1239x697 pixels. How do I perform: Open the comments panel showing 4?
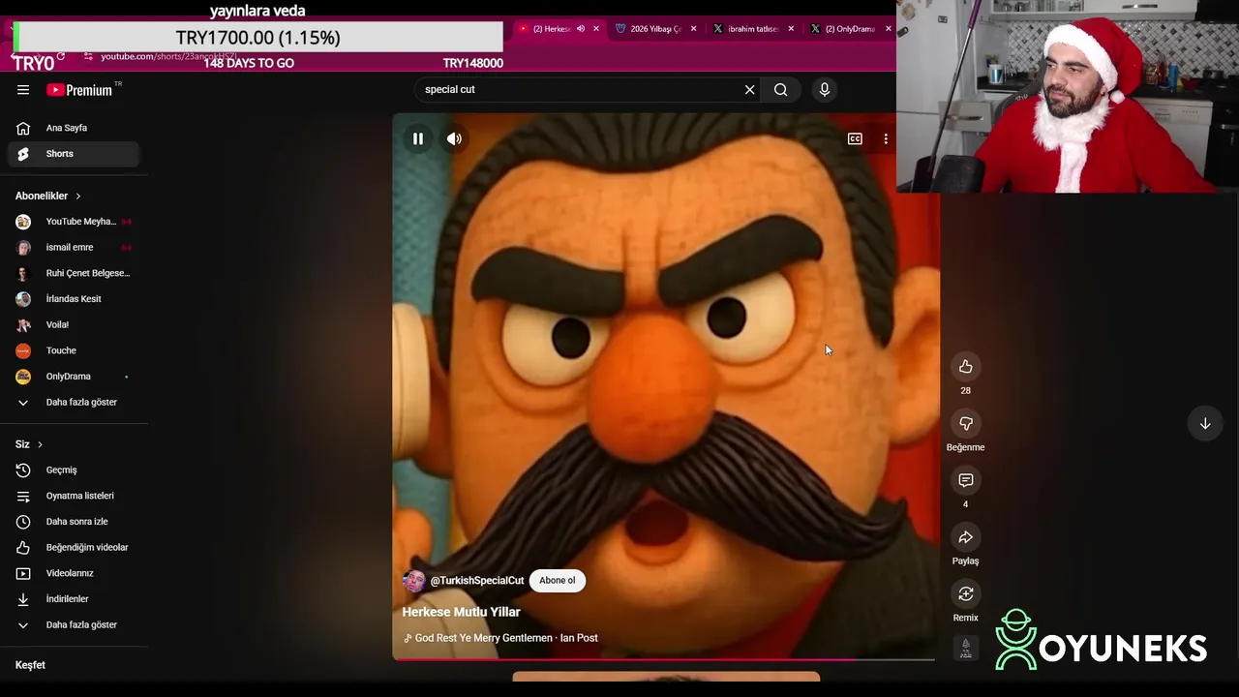click(965, 480)
